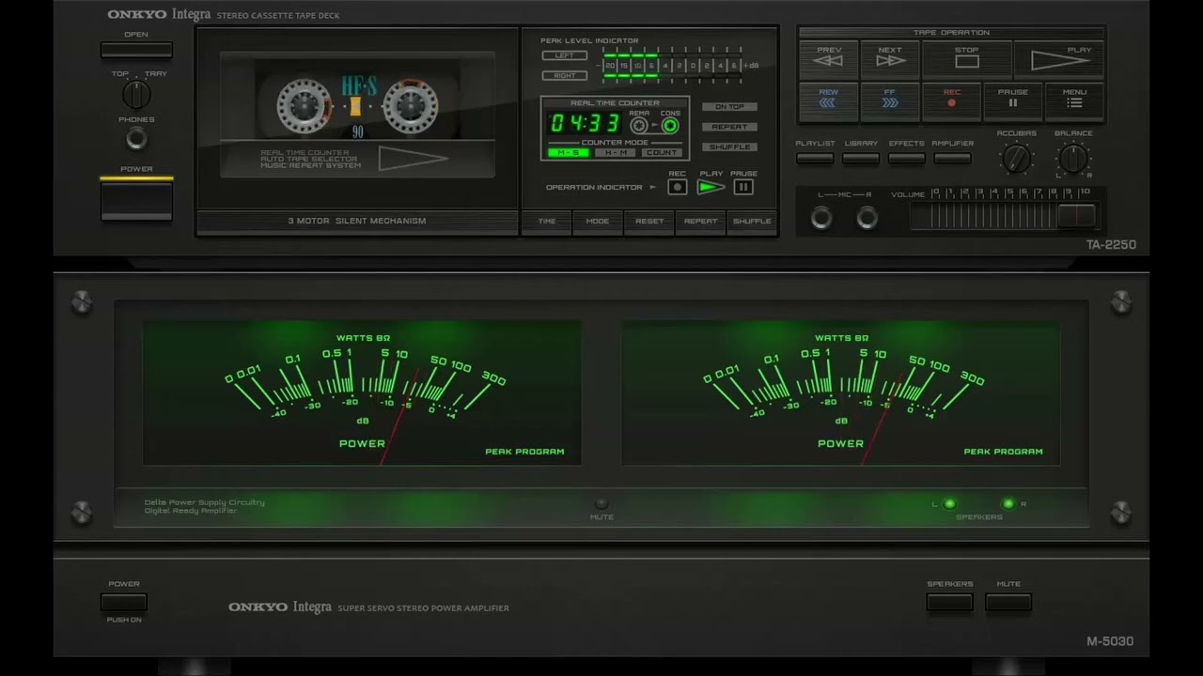Screen dimensions: 1203x676
Task: Click the left MIC input jack
Action: (821, 218)
